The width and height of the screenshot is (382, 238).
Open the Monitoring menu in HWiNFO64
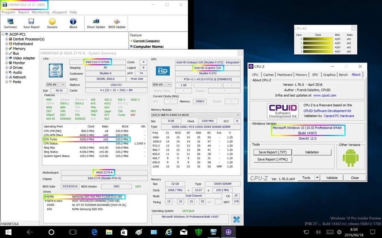coord(40,12)
